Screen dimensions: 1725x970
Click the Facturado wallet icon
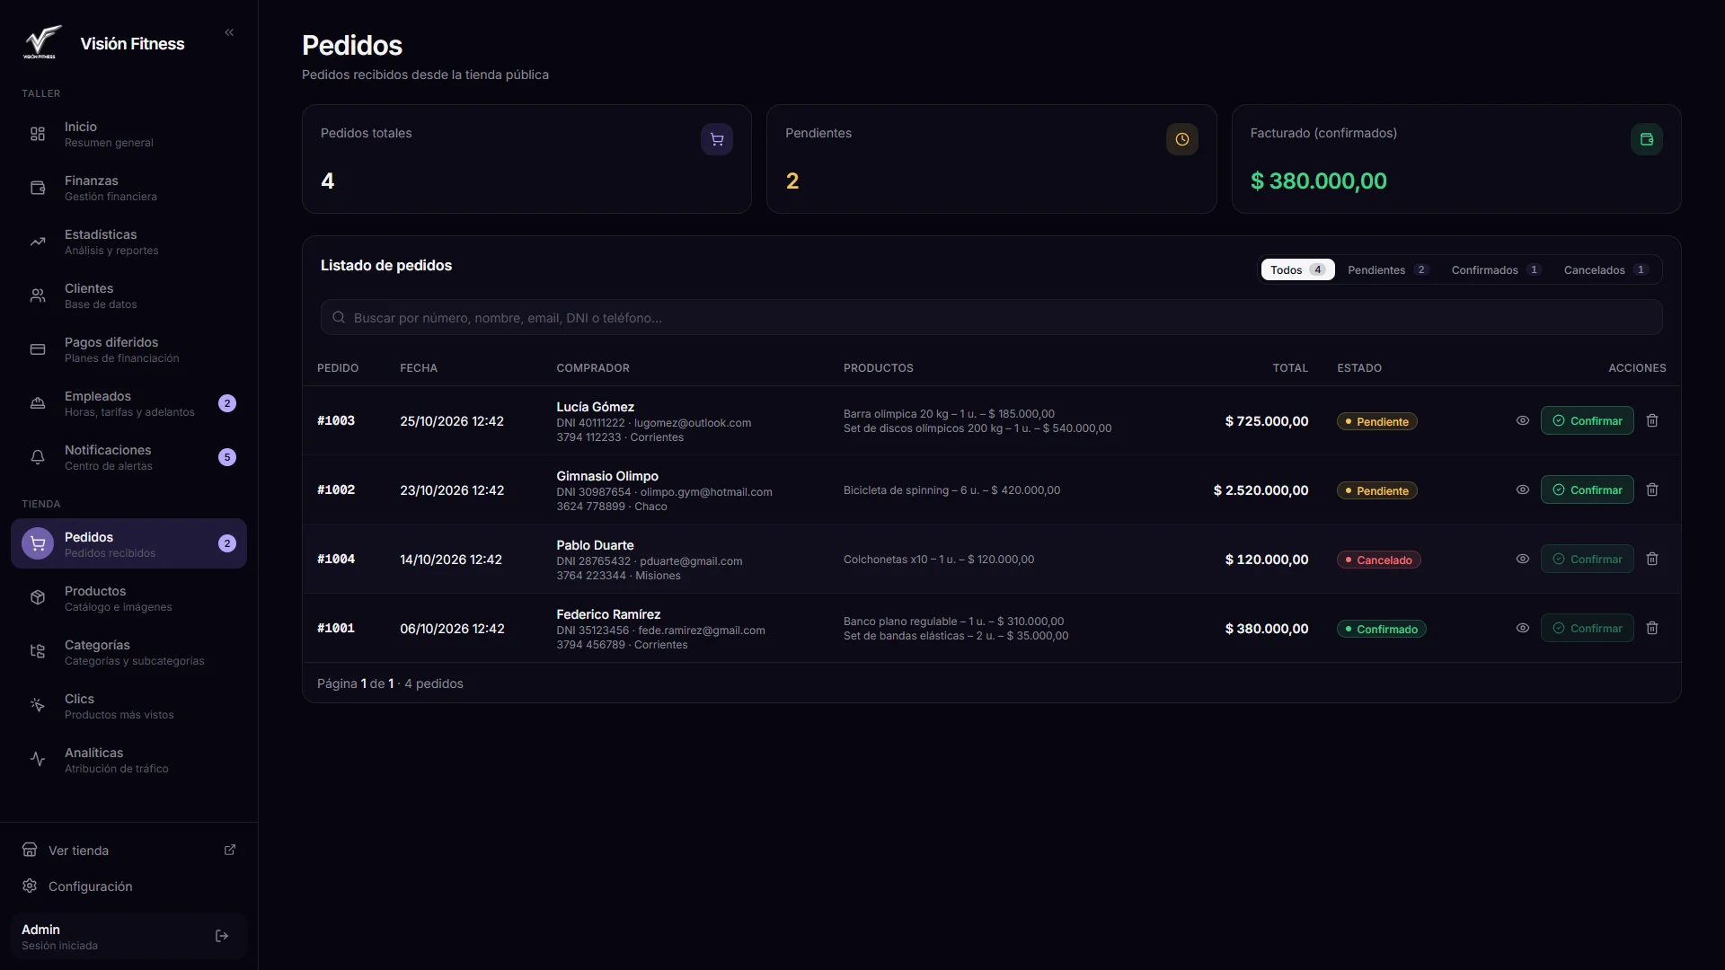coord(1647,139)
